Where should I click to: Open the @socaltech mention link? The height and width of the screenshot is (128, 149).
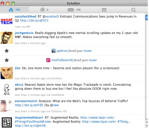51,16
